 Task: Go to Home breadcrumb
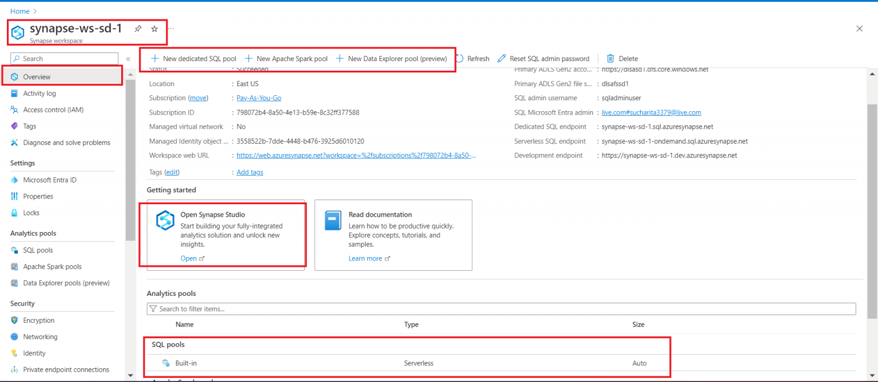(20, 11)
